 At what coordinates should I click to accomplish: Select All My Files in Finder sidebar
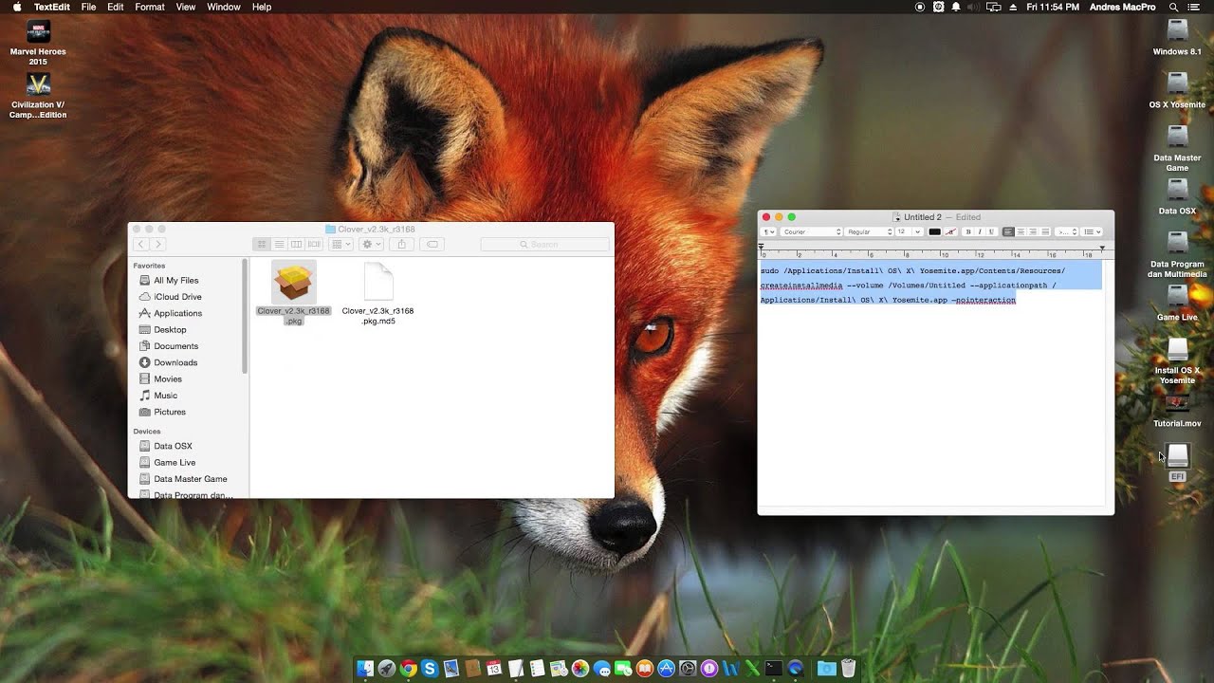click(175, 281)
